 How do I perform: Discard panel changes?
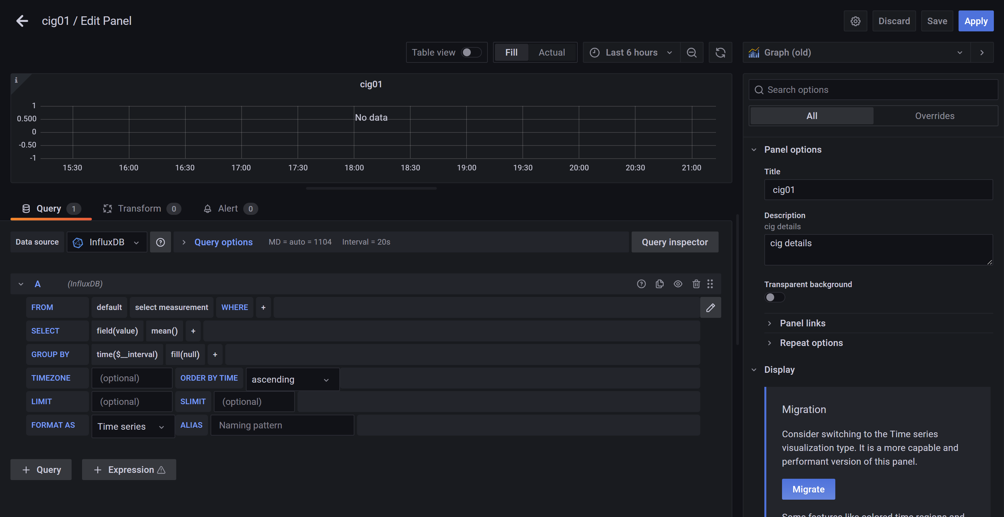[x=894, y=21]
